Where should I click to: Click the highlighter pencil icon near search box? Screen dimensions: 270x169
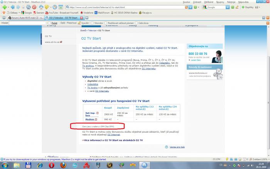click(237, 7)
